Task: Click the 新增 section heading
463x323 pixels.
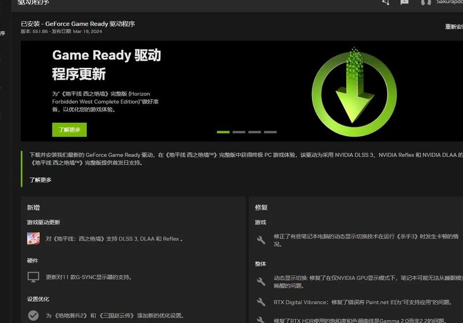Action: tap(33, 207)
